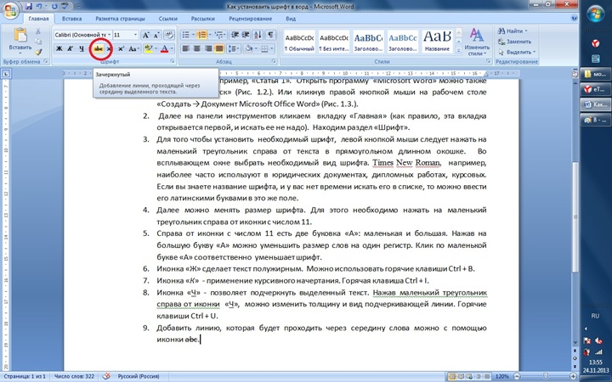
Task: Open the Вставка tab
Action: click(x=71, y=19)
